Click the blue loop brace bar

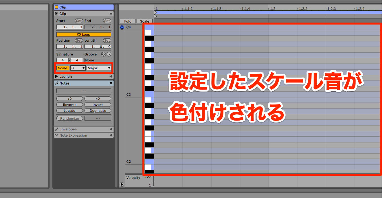point(268,12)
